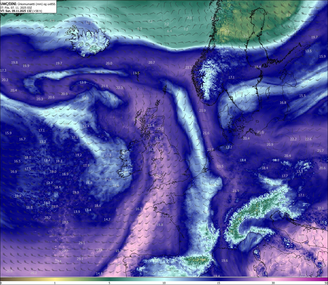Click the map value '7.3'

[189, 18]
